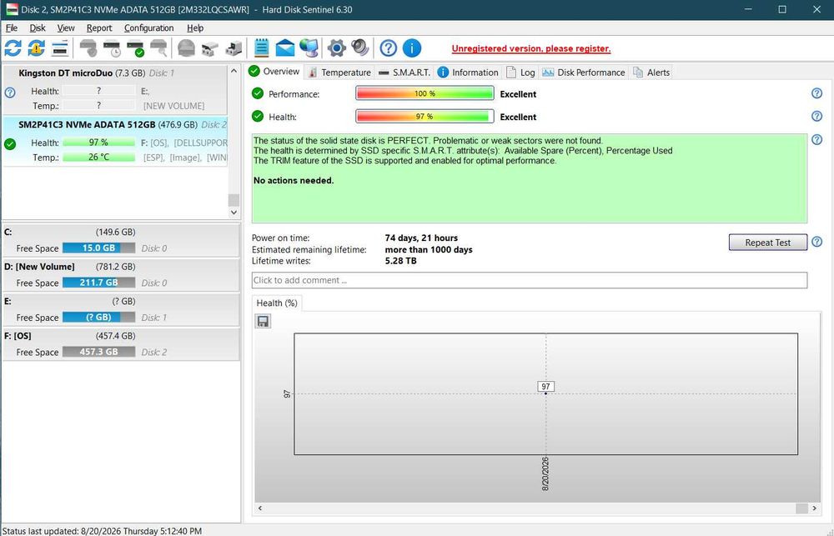Click the '5.28 TB' lifetime writes value

[400, 261]
